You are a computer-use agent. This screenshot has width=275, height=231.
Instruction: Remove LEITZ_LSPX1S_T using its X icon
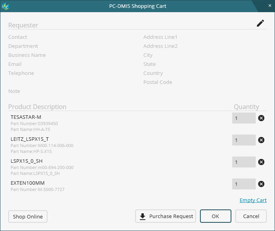coord(261,140)
